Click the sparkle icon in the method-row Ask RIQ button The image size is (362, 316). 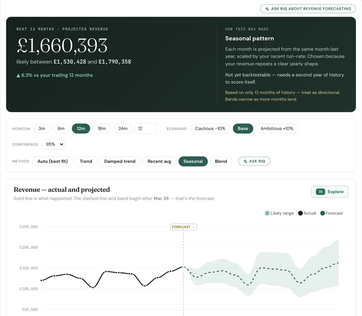245,161
